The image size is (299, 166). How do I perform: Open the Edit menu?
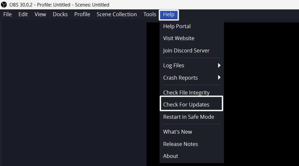point(23,14)
